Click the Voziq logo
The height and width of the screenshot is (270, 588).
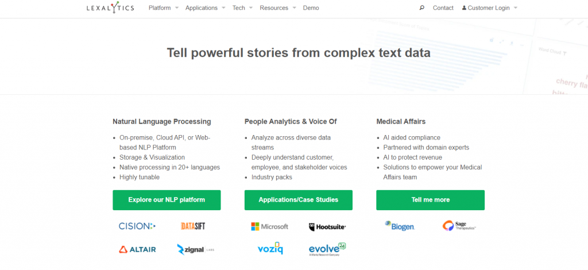(x=269, y=249)
